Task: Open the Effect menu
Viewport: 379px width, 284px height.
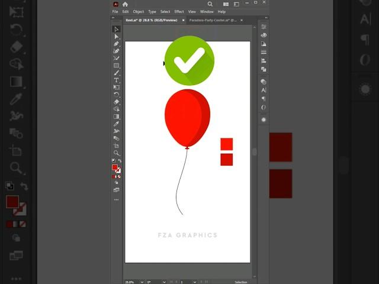Action: pyautogui.click(x=179, y=12)
